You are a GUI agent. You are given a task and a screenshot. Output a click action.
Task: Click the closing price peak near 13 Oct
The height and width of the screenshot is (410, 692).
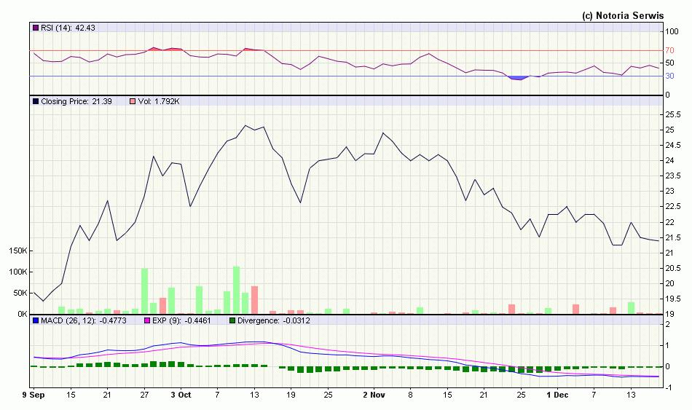[x=245, y=125]
